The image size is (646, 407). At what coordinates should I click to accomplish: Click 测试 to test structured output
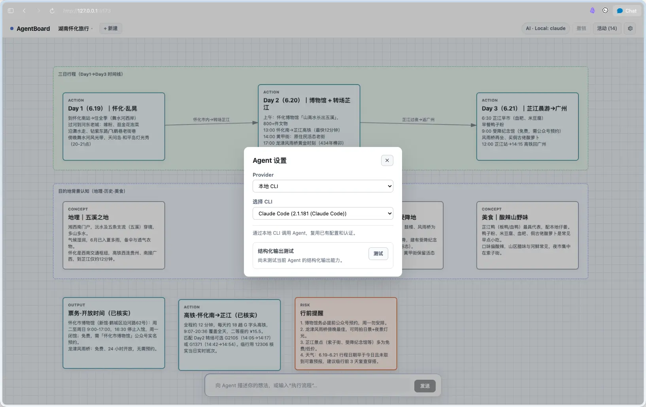[378, 254]
